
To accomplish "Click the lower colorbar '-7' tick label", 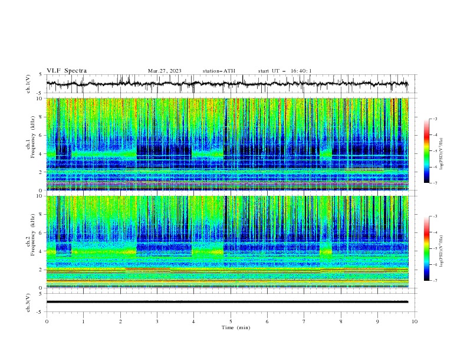I will click(x=435, y=280).
